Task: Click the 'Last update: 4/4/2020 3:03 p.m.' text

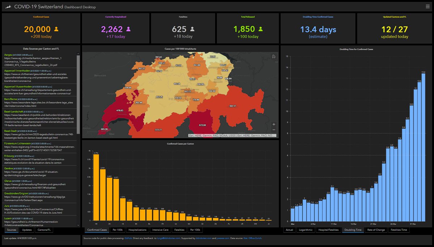Action: (x=21, y=238)
